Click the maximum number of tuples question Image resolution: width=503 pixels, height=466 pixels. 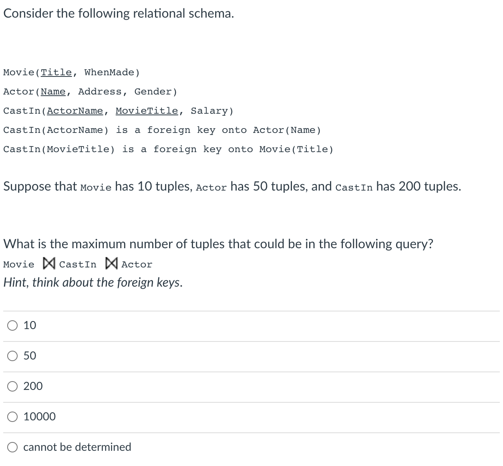[x=218, y=244]
